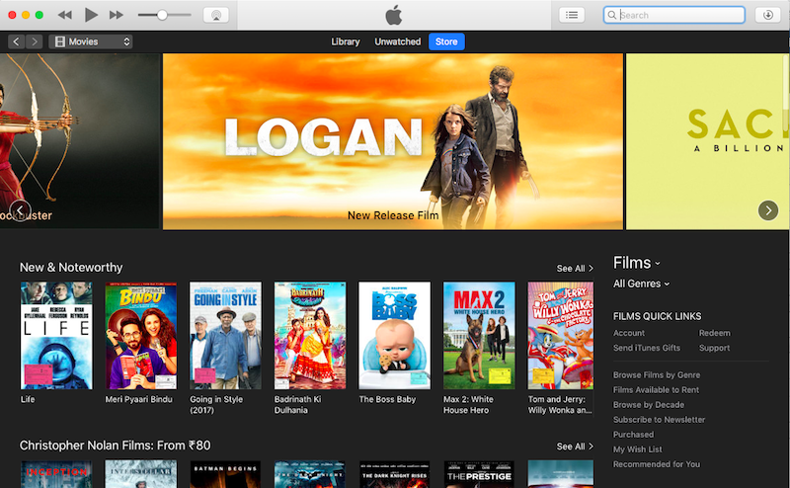Click See All for New & Noteworthy

(575, 268)
